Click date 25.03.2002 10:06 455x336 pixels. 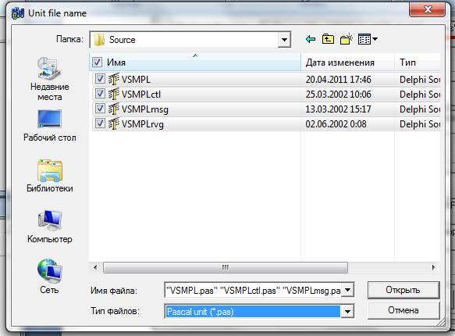click(338, 95)
